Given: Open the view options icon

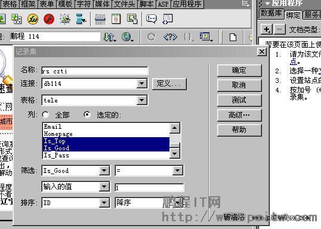Looking at the screenshot, I should coord(206,37).
